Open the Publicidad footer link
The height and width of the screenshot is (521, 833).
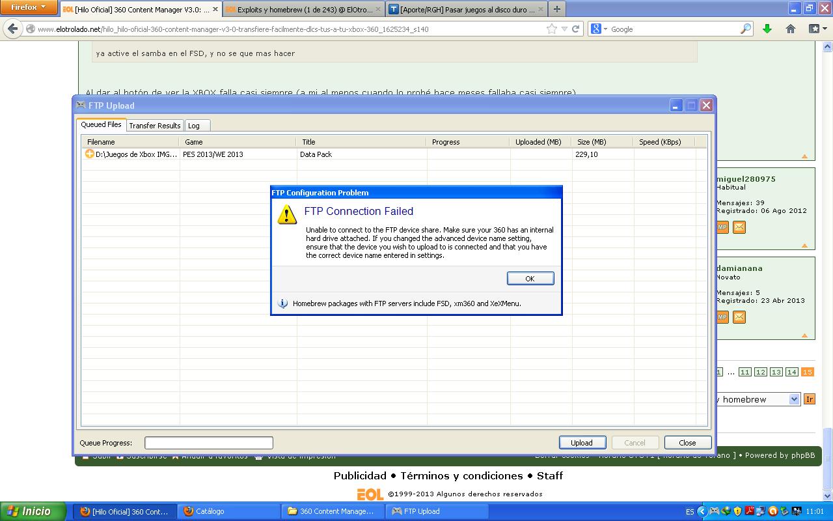[360, 476]
